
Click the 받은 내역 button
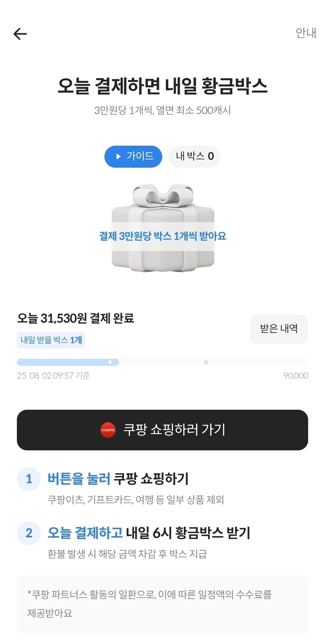[279, 329]
